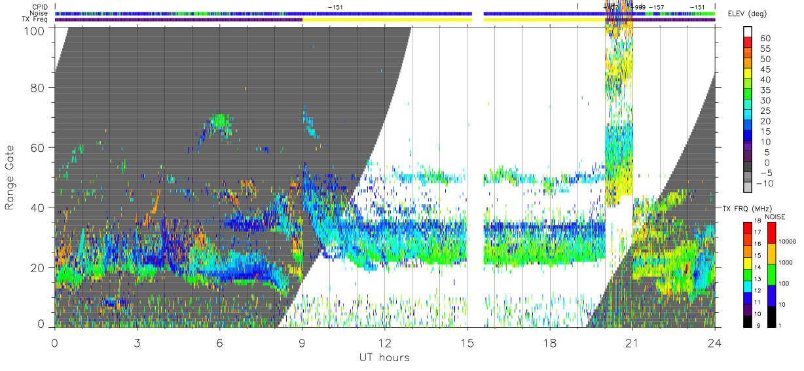Click the '80' tick on the Range Gate axis
This screenshot has height=371, width=804.
coord(38,88)
